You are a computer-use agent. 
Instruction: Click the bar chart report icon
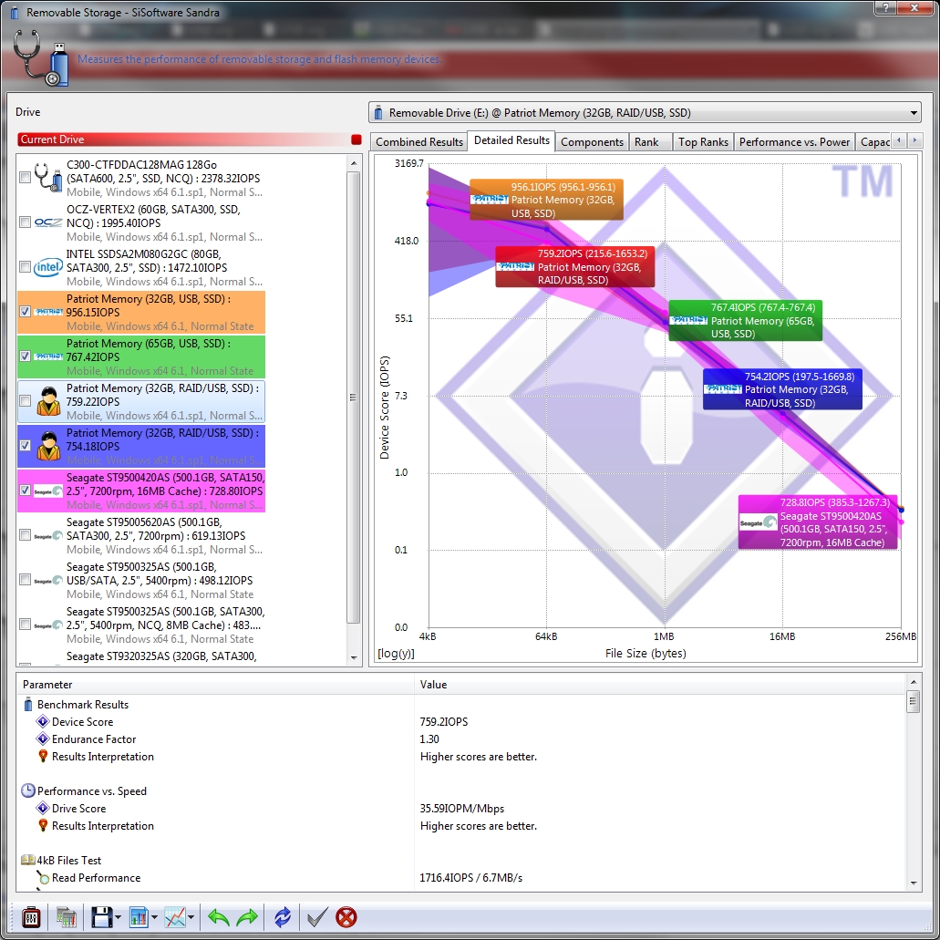139,917
